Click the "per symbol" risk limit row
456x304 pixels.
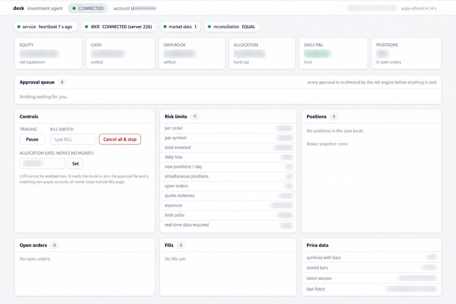click(x=228, y=138)
